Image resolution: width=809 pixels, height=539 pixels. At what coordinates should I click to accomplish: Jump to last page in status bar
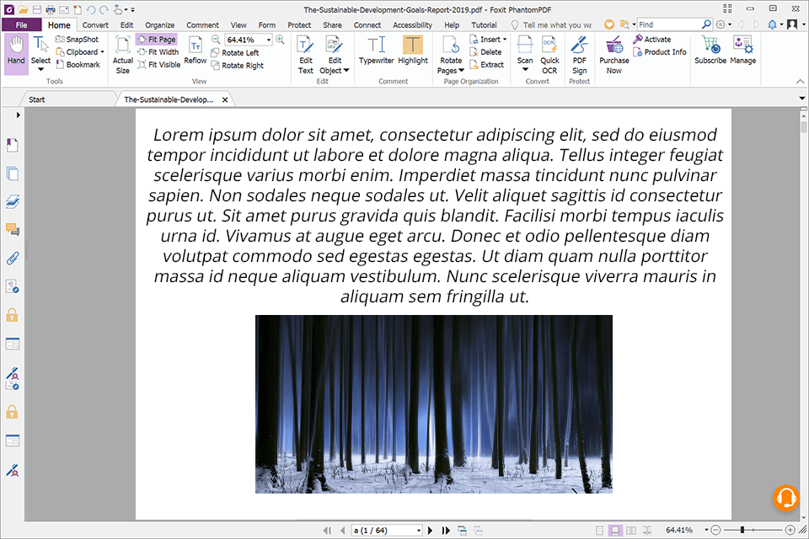click(x=447, y=531)
